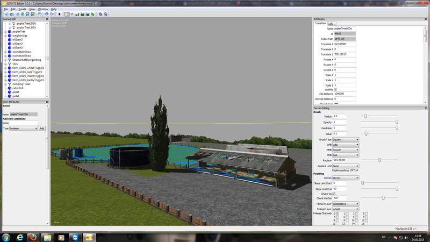
Task: Click the Translate X input field
Action: coord(345,44)
